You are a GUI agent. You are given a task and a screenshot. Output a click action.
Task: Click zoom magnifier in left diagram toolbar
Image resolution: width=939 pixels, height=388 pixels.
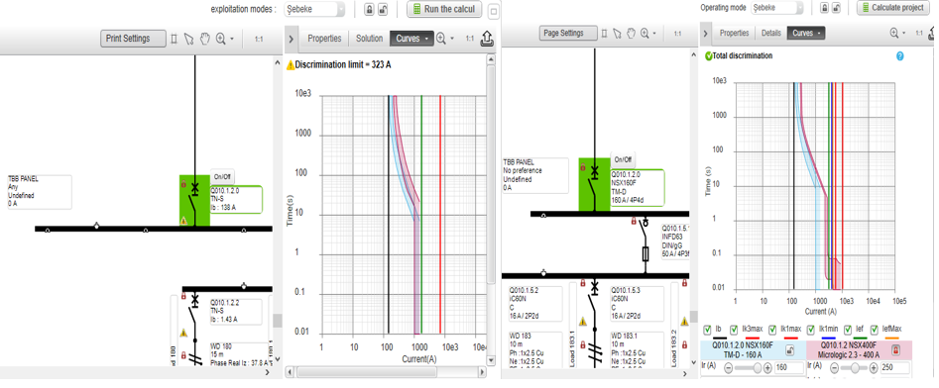point(221,39)
